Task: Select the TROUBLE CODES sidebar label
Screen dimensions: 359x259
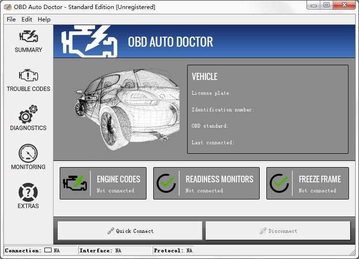Action: 28,89
